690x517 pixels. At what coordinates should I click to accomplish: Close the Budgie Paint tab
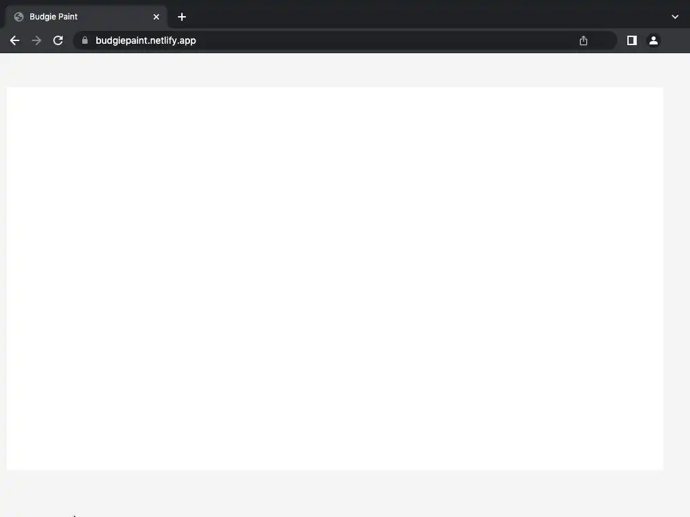point(156,17)
